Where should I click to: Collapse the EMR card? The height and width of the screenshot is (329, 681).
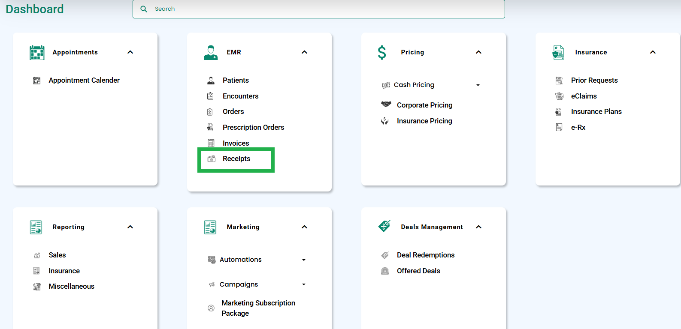(305, 52)
